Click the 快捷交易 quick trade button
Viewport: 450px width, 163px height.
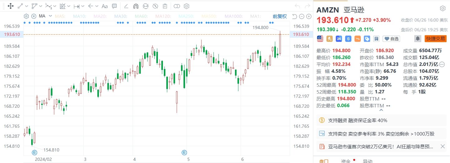click(x=435, y=39)
